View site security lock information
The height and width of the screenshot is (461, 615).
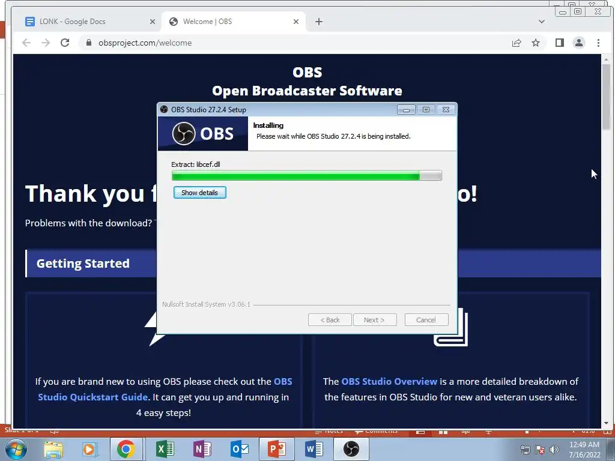89,43
